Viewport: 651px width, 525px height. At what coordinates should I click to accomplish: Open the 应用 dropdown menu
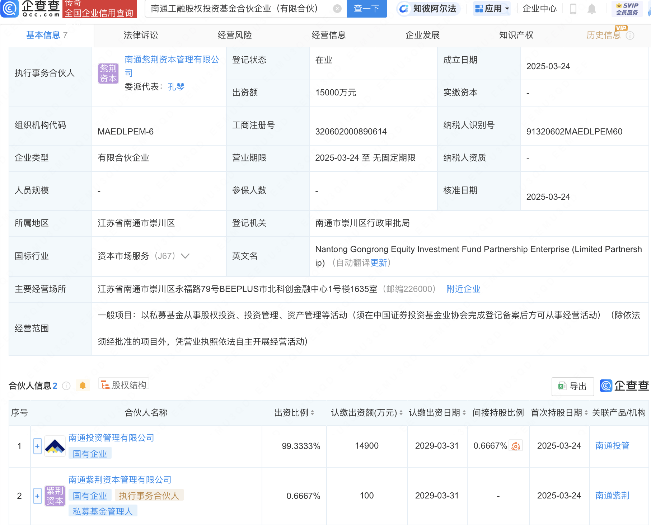coord(492,9)
